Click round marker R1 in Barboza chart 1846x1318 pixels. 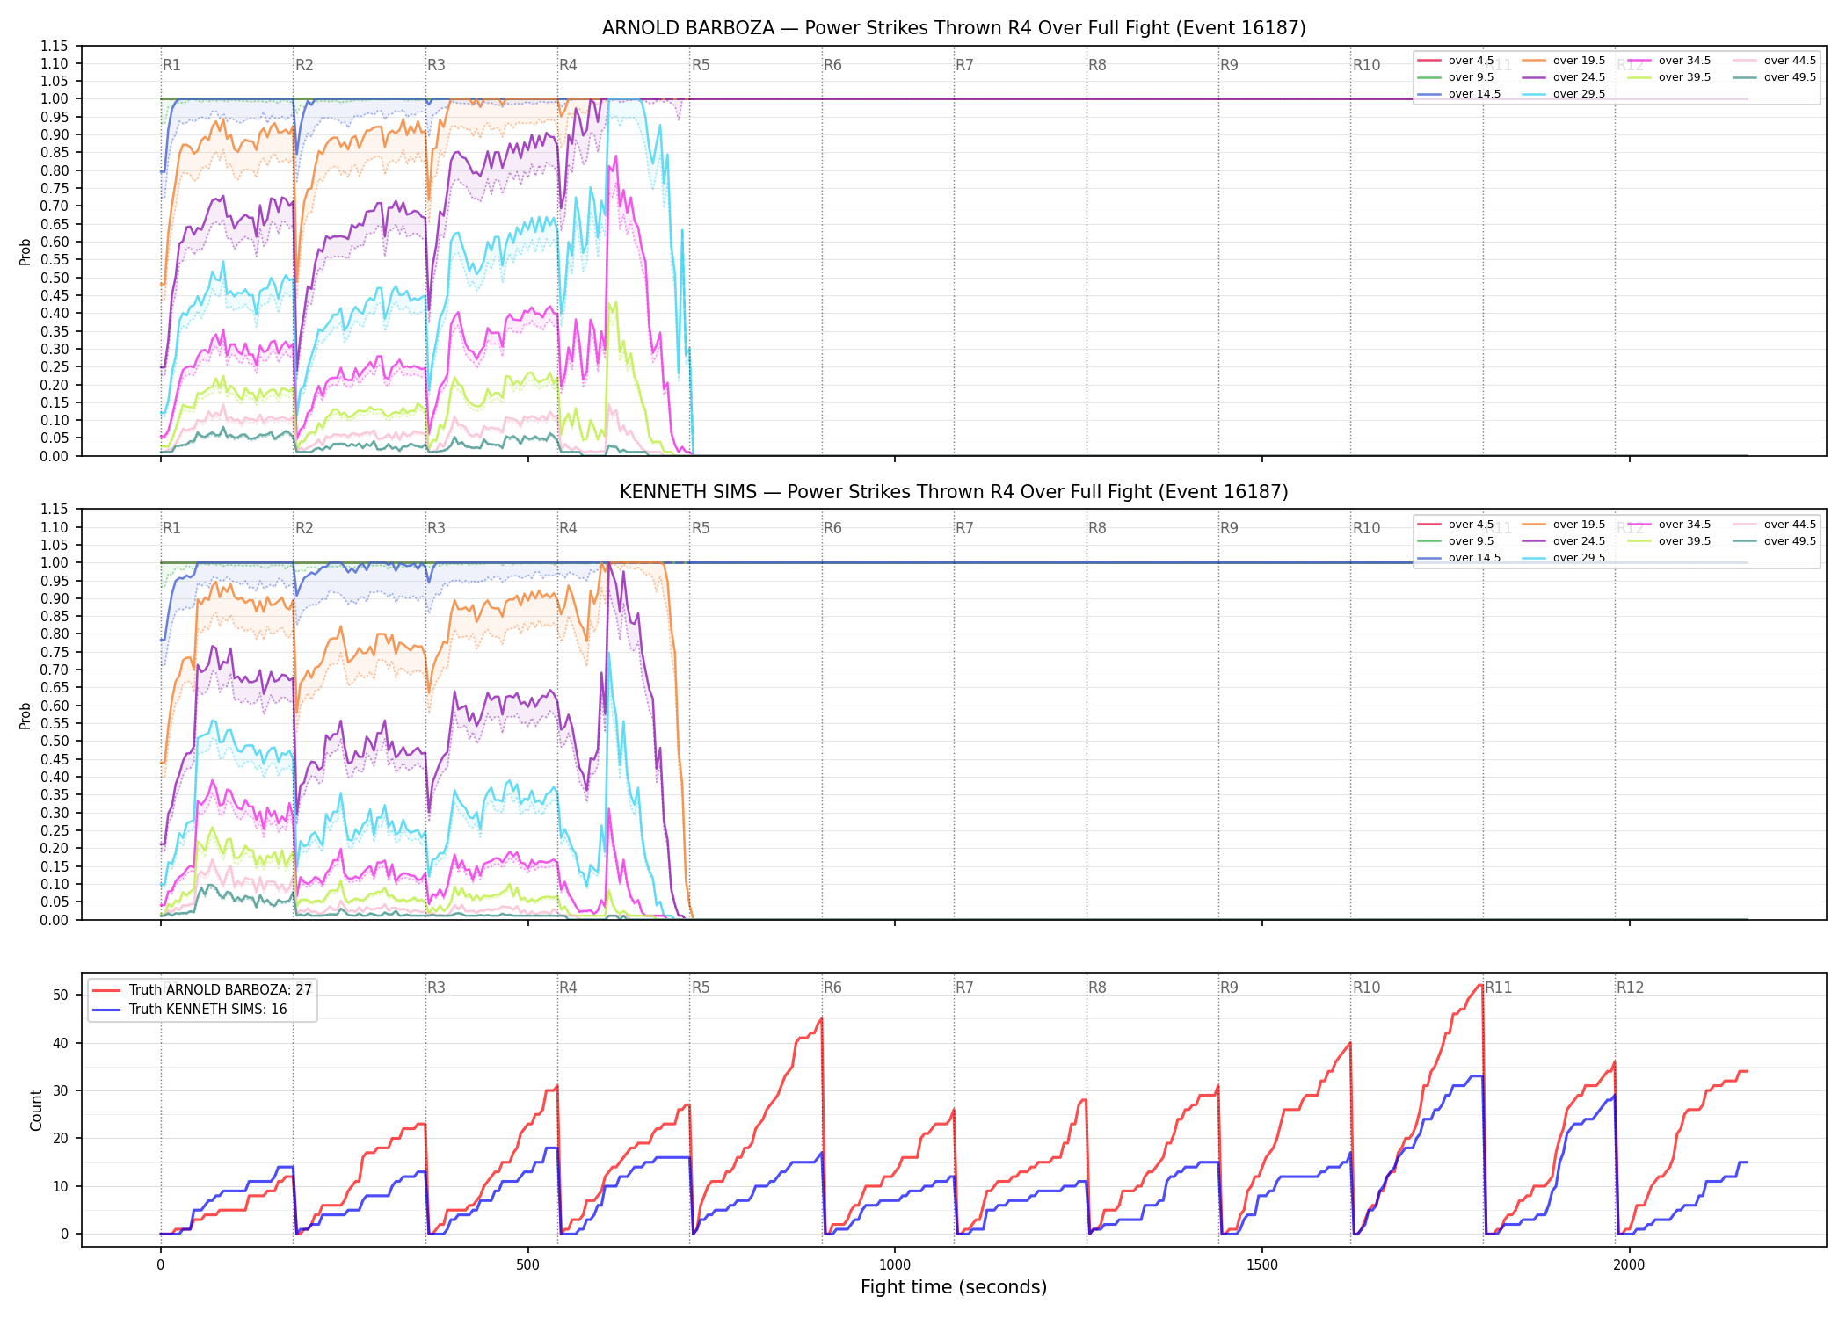(x=171, y=65)
